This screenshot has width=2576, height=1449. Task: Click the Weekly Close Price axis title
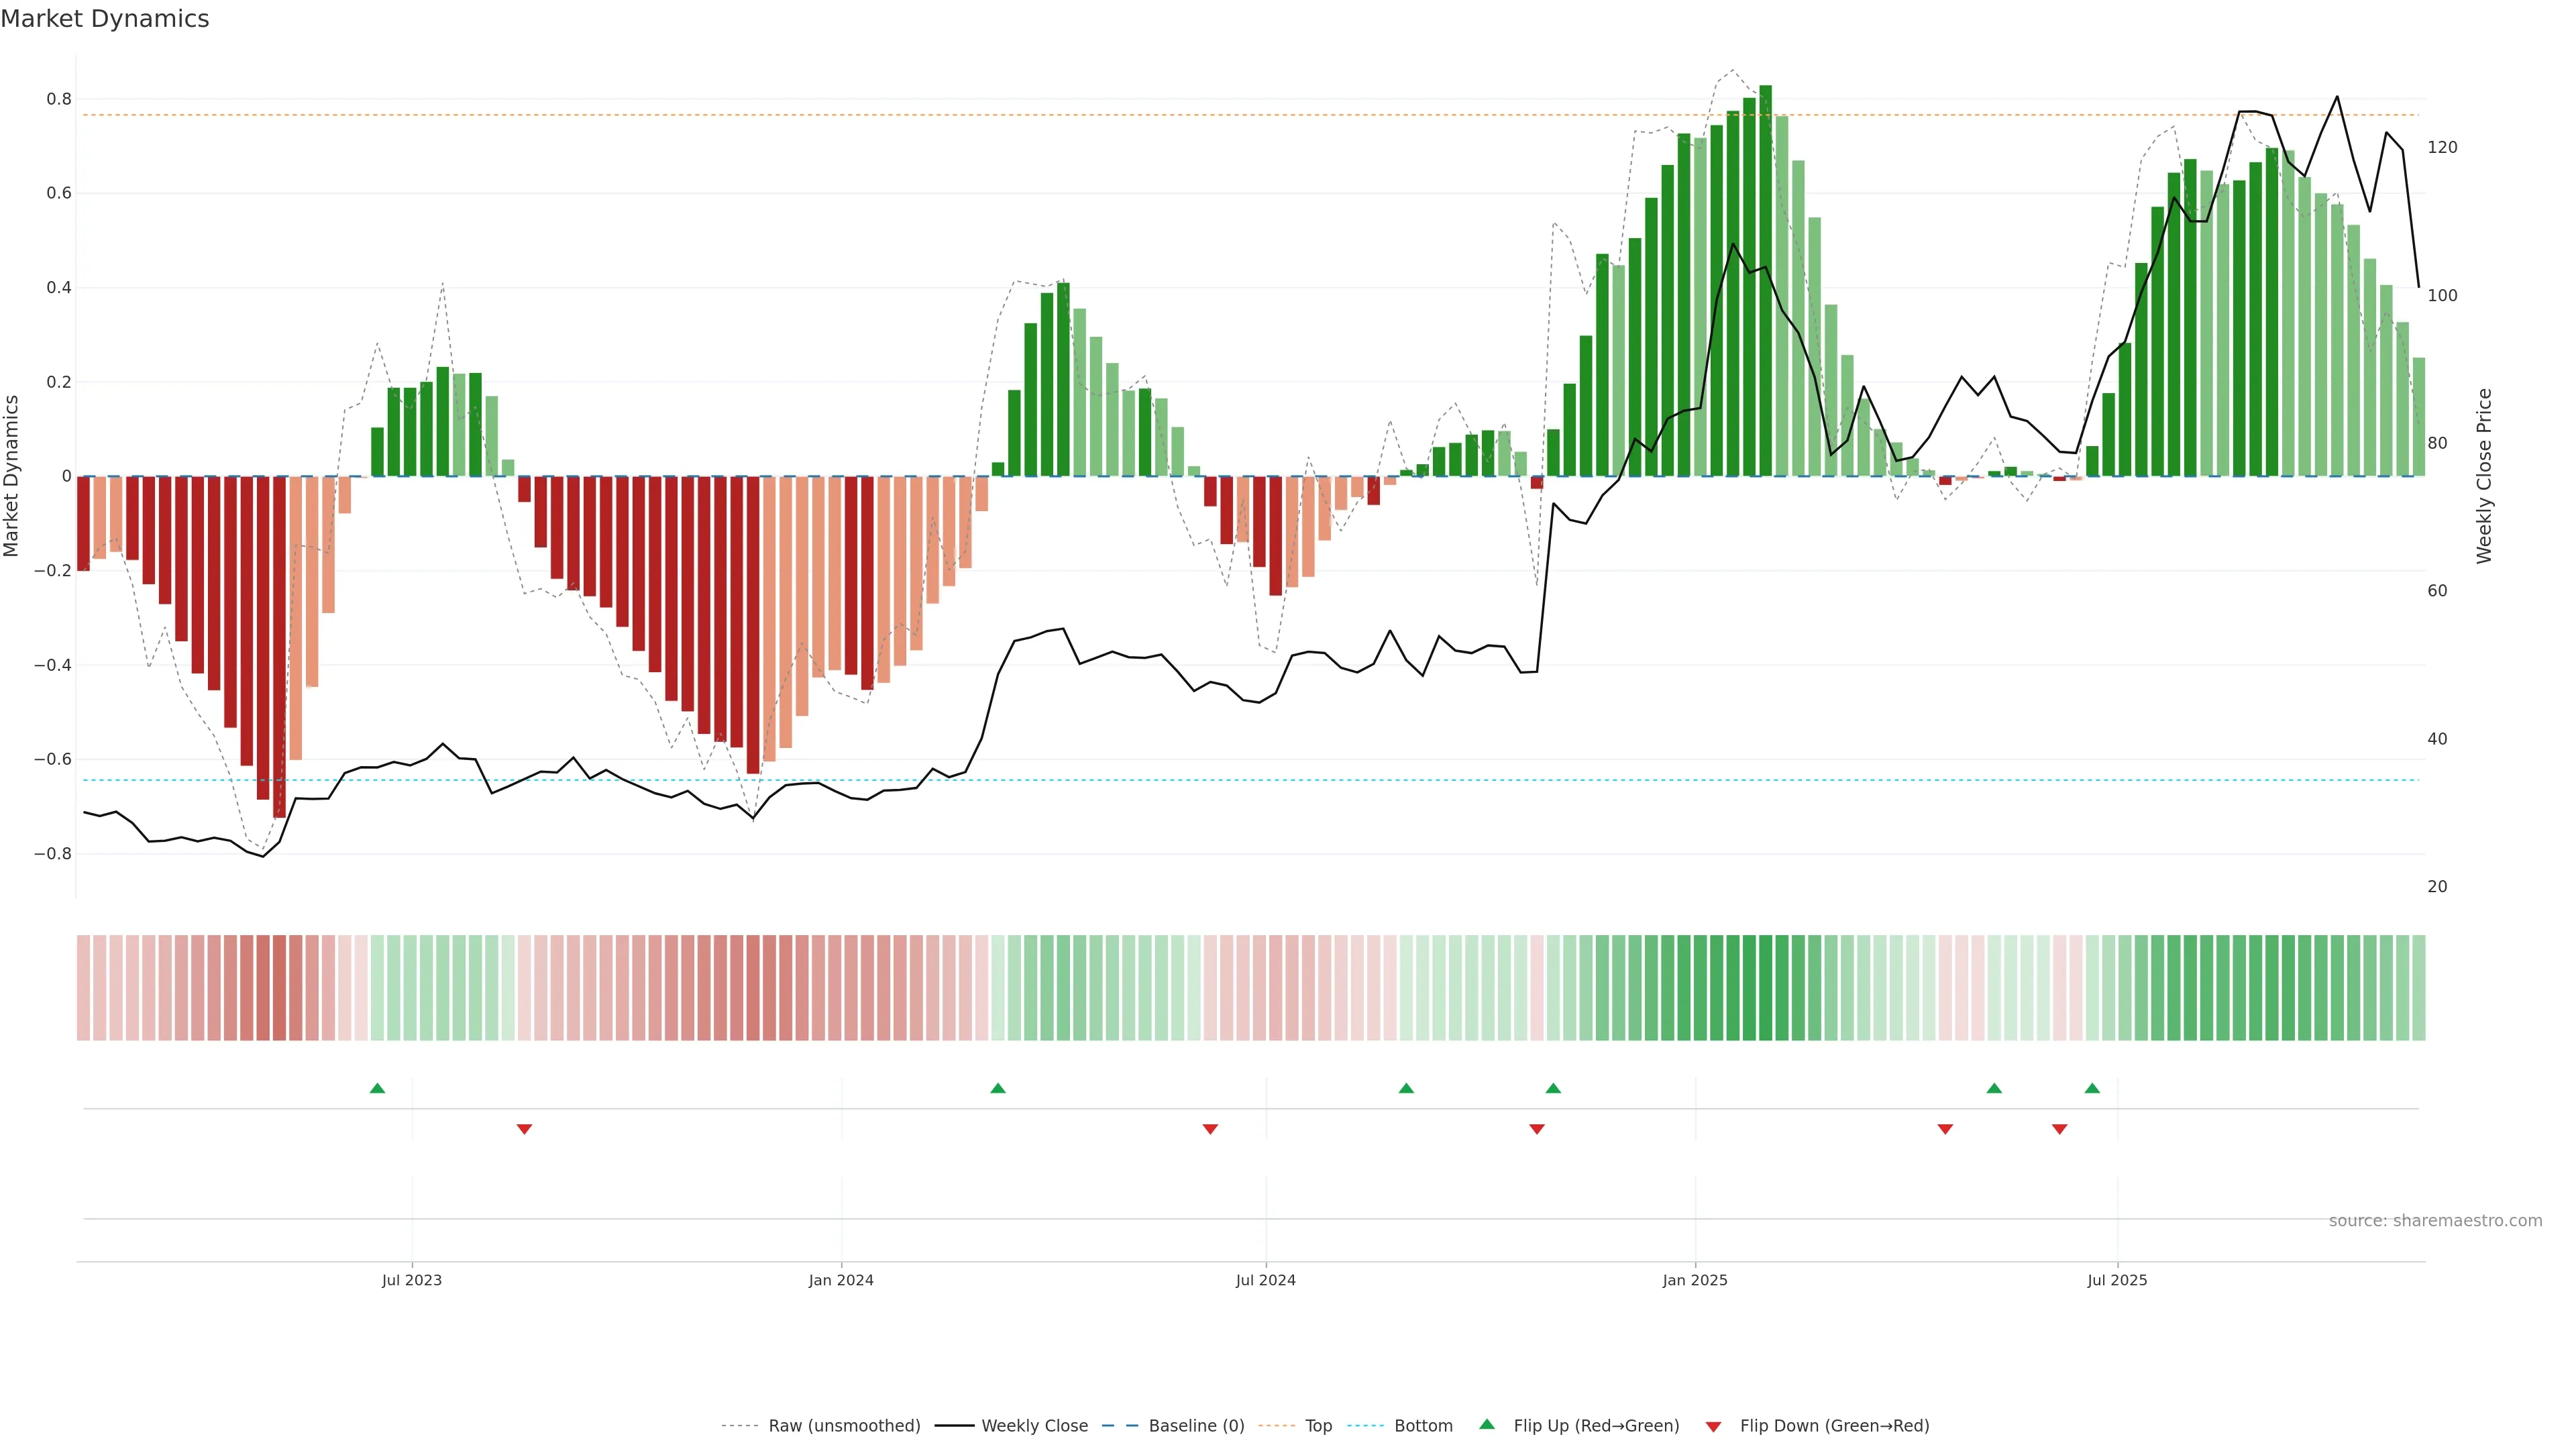[2485, 476]
